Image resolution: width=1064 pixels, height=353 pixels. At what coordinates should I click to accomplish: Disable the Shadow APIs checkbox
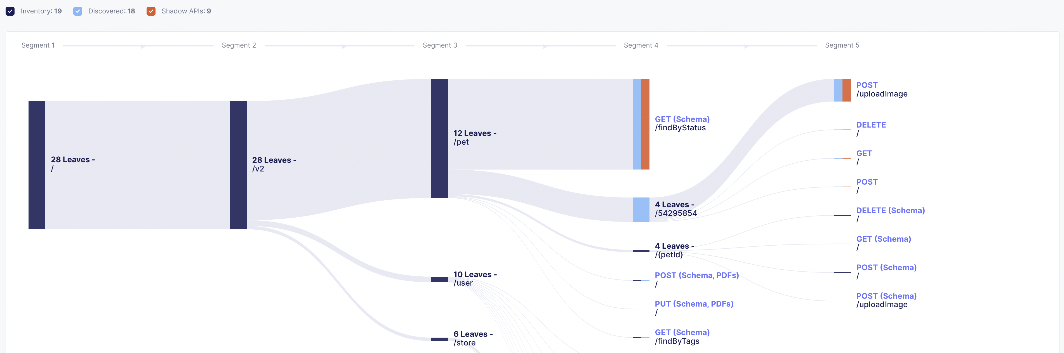pos(151,11)
